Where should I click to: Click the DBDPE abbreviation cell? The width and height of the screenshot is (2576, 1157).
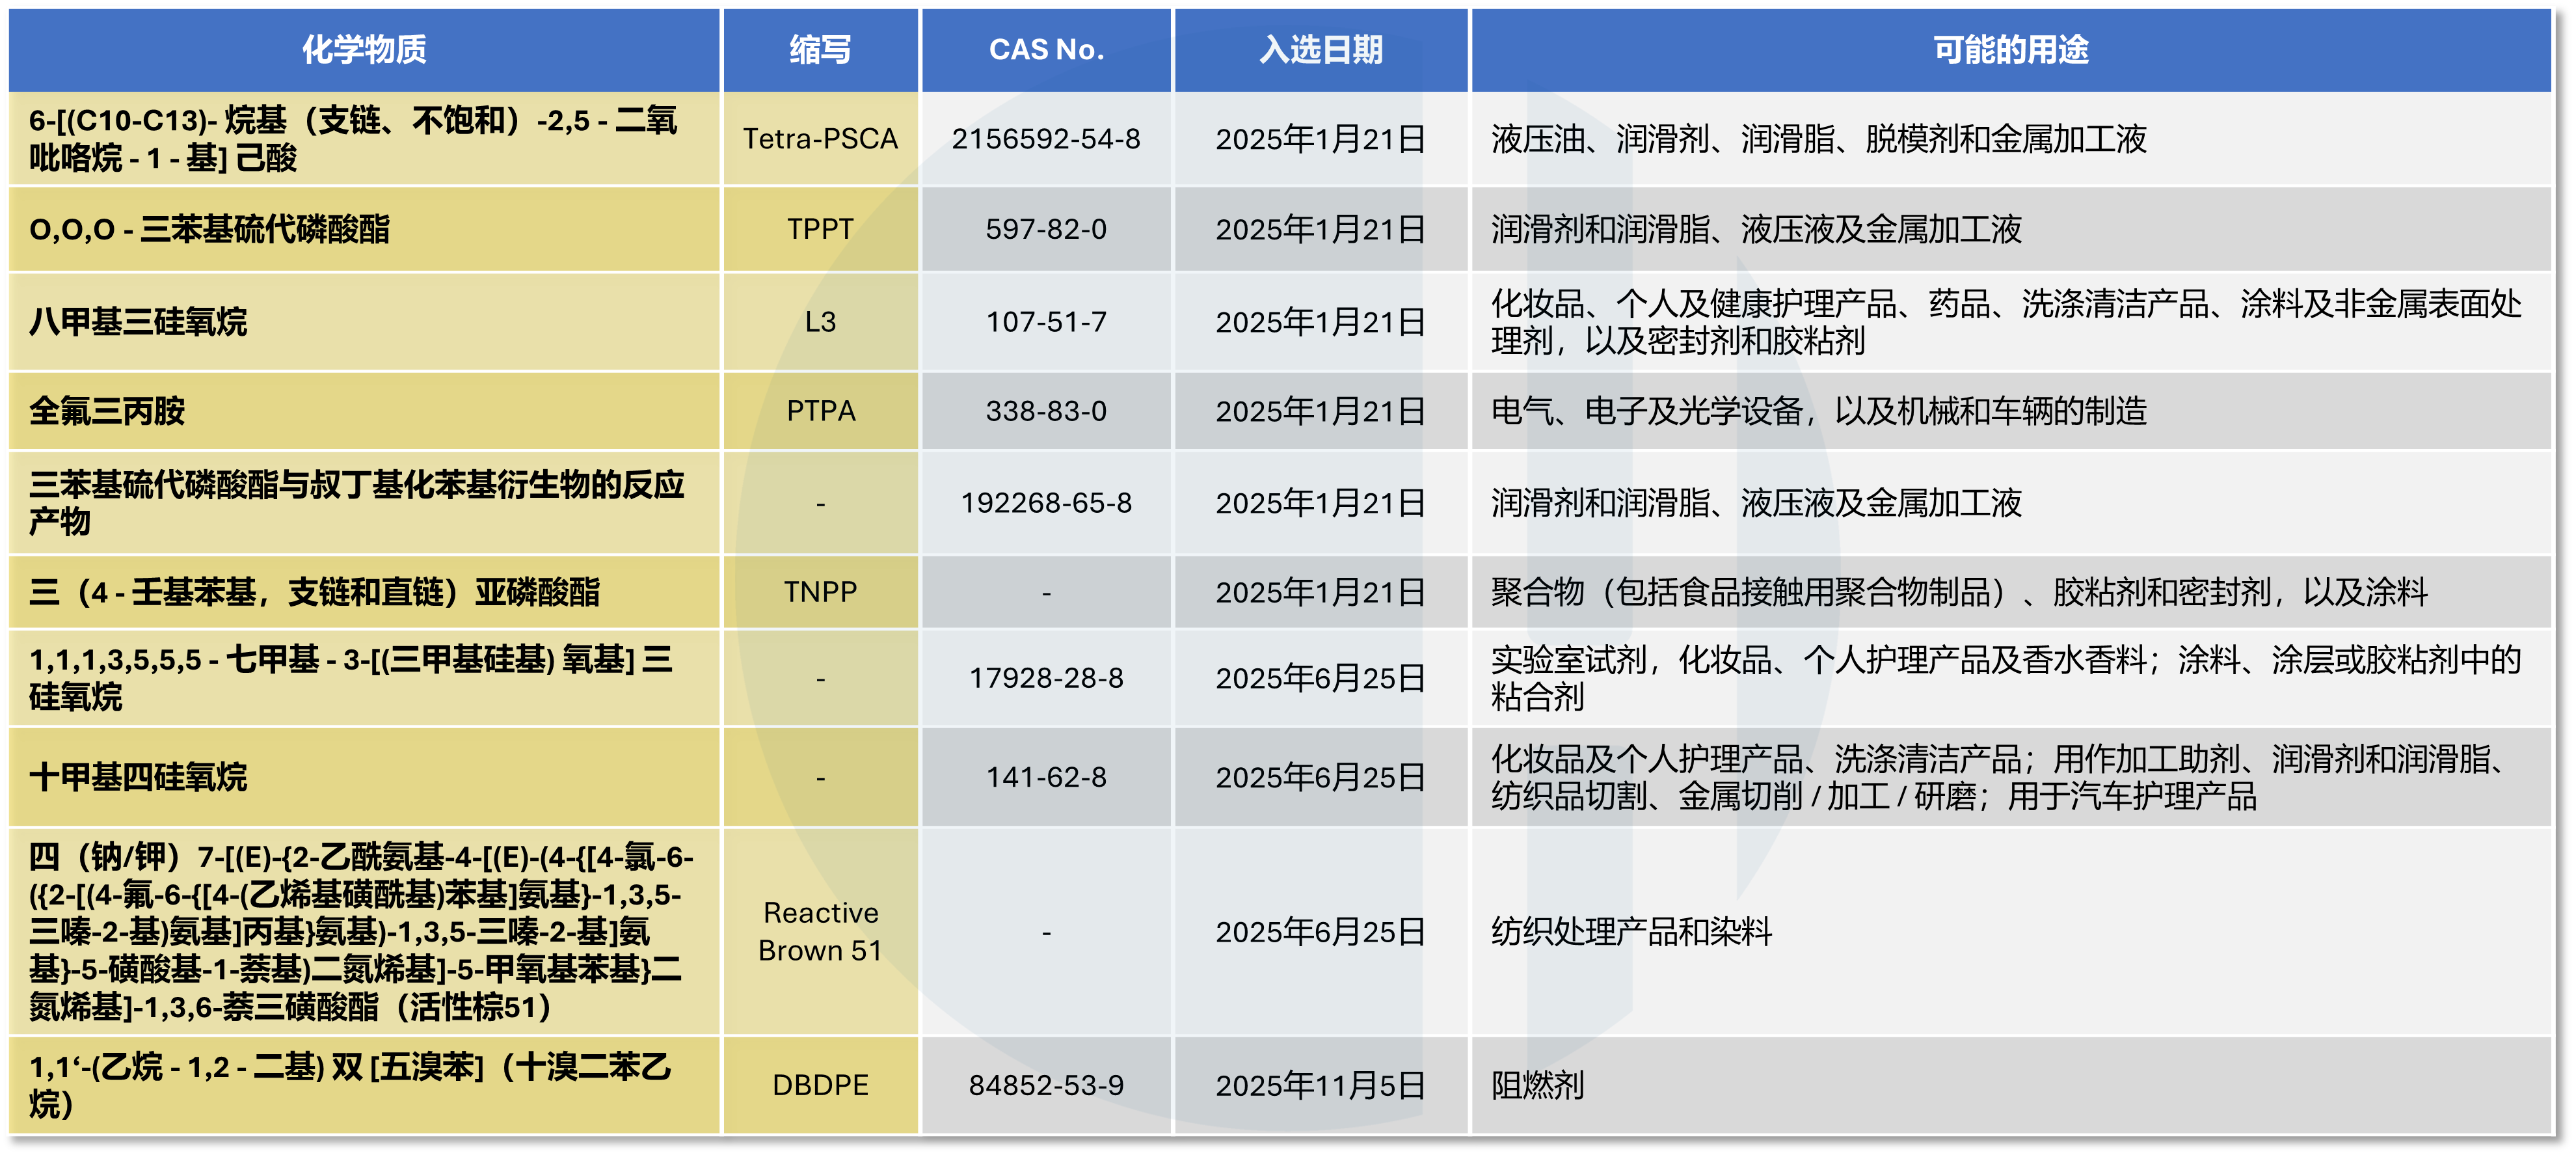pos(819,1085)
